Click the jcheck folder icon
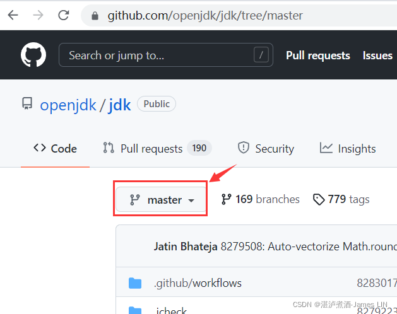397x314 pixels. tap(135, 311)
